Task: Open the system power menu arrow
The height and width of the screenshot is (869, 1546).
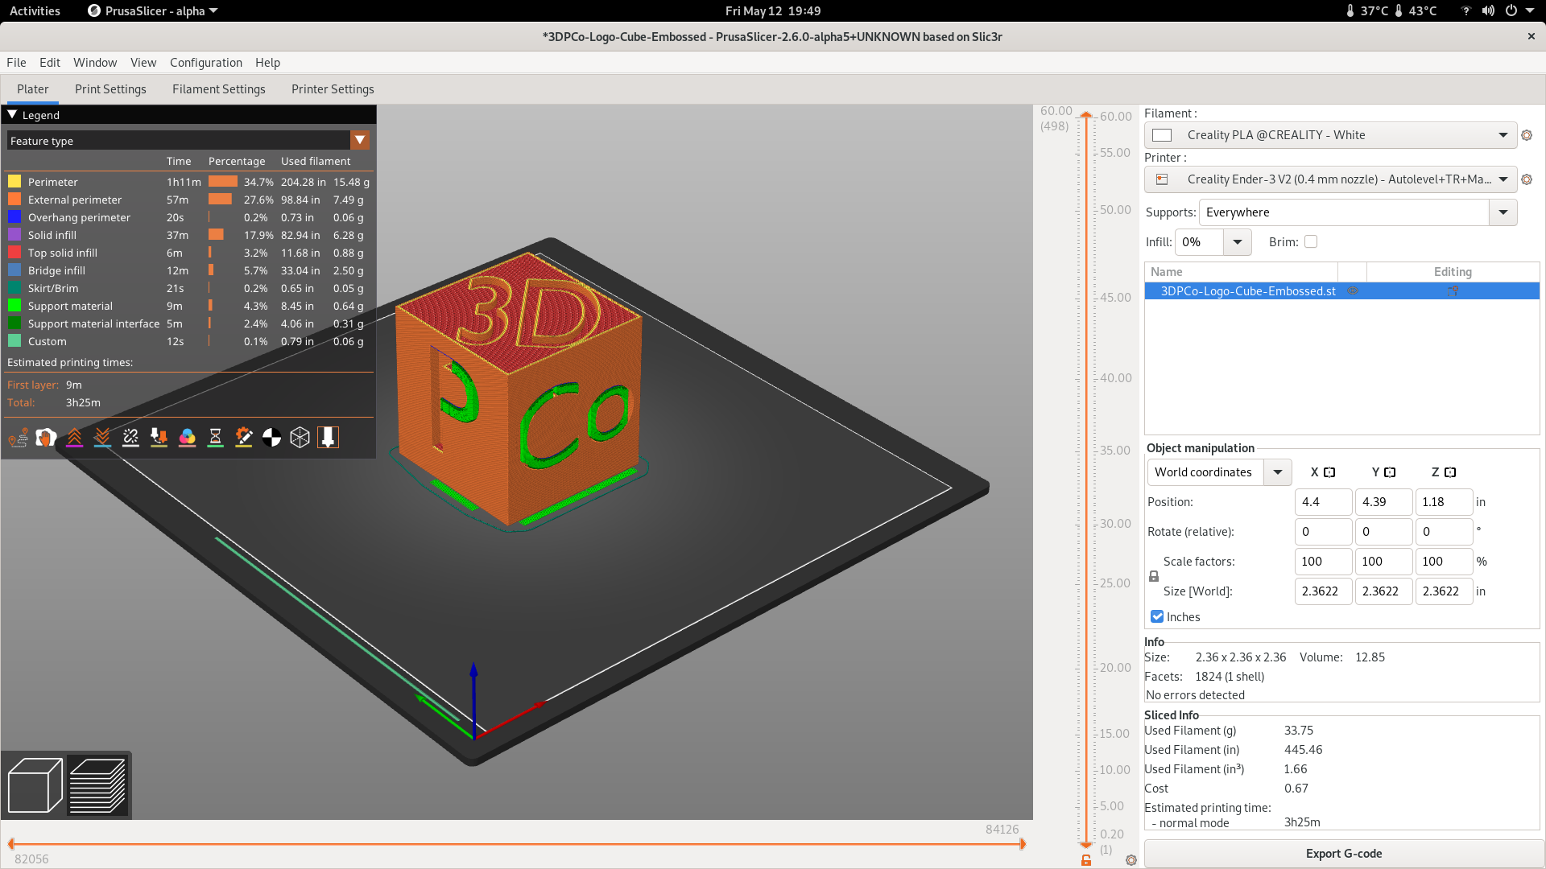Action: point(1530,11)
